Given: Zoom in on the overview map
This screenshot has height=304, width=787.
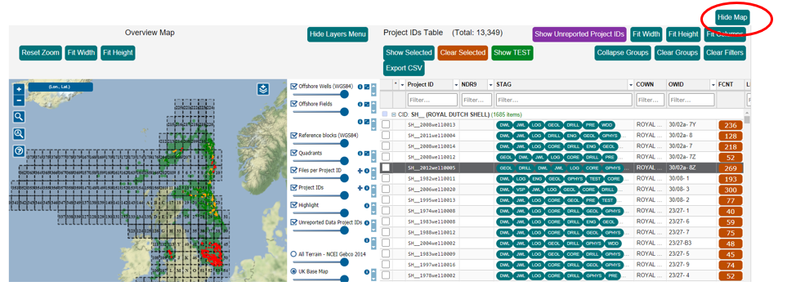Looking at the screenshot, I should [19, 89].
